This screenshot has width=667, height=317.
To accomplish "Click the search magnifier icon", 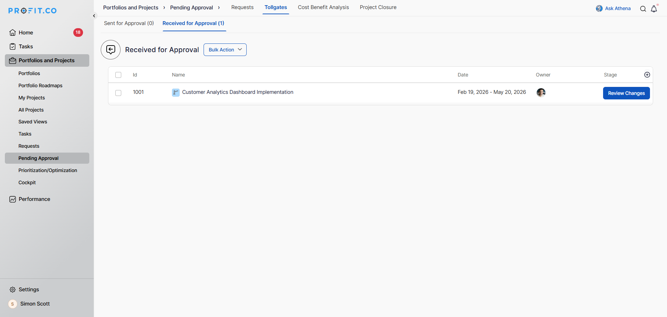I will 643,9.
